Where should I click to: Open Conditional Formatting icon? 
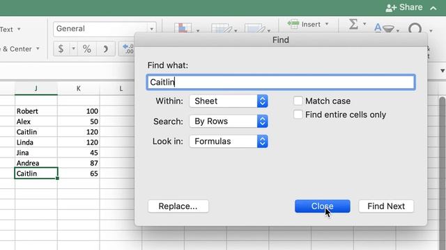183,28
